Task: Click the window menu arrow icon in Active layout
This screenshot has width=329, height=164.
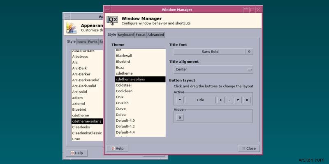Action: pyautogui.click(x=180, y=100)
